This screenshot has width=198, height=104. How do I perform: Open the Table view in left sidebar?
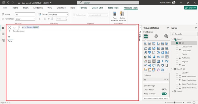[x=3, y=34]
